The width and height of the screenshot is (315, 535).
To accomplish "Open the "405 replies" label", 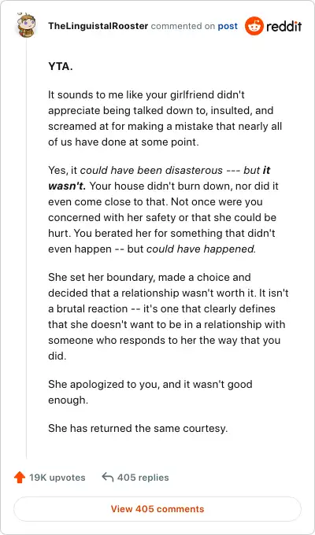I will click(143, 478).
